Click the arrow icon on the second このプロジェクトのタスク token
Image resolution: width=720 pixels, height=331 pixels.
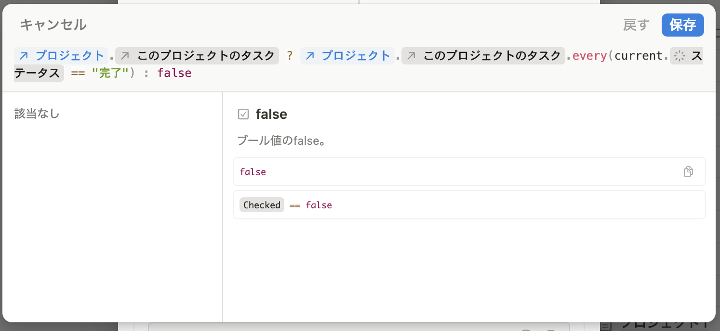pos(411,56)
